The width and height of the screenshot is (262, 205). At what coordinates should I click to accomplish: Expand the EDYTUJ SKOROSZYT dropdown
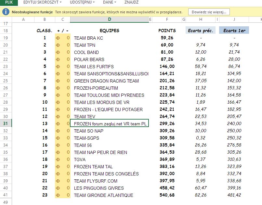43,2
